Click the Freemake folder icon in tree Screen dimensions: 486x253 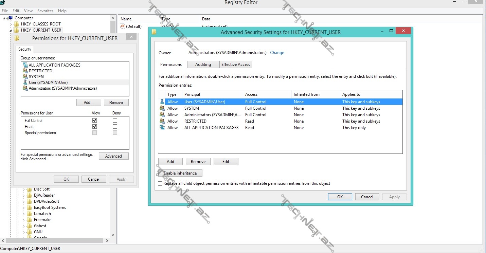30,220
